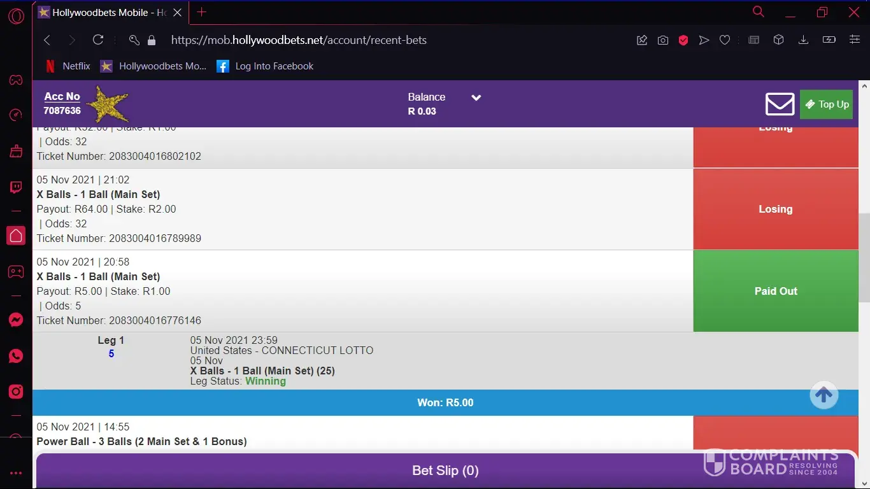Viewport: 870px width, 489px height.
Task: Click the "05 Nov 2021 | 20:58" bet date
Action: coord(83,262)
